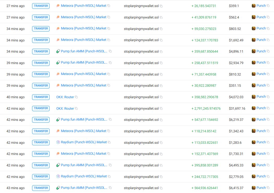Screen dimensions: 274x193
Task: Click the amount + 564,936.626441
Action: coord(205,188)
